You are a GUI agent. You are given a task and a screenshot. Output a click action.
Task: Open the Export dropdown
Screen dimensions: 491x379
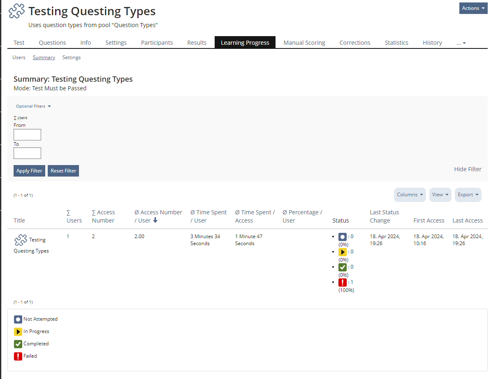pos(468,195)
